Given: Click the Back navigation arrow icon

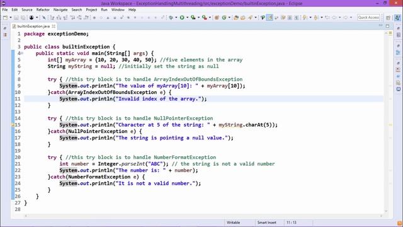Looking at the screenshot, I should 334,18.
